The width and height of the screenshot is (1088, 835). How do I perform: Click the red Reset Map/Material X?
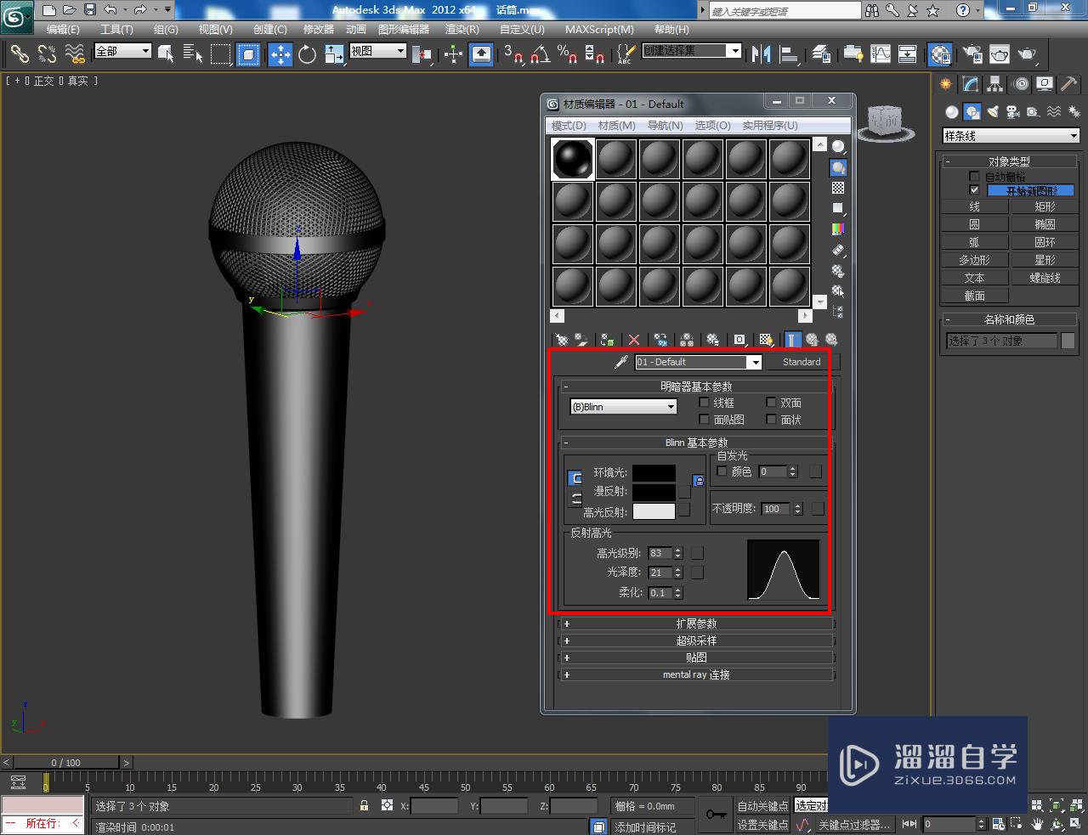click(x=634, y=340)
